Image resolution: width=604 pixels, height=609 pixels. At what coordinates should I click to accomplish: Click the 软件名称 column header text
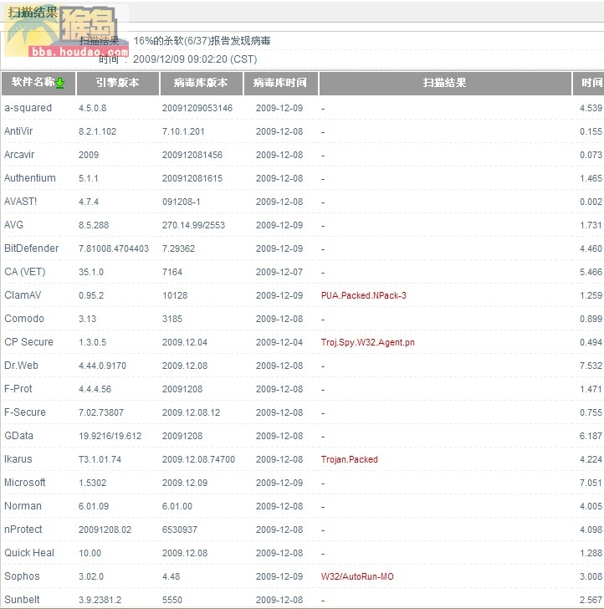(33, 82)
